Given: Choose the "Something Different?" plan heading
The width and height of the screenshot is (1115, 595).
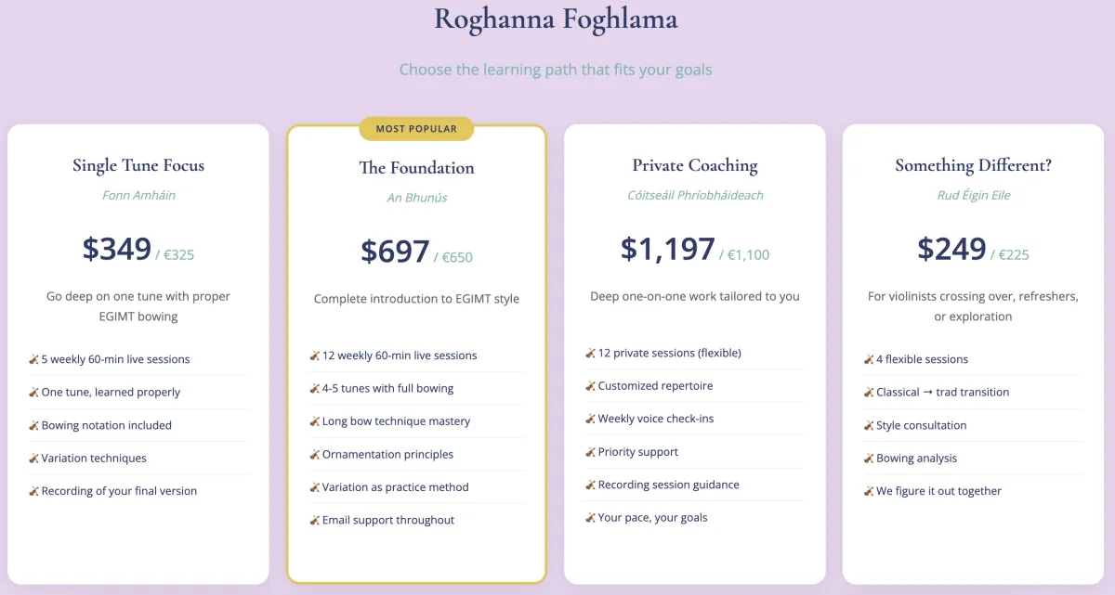Looking at the screenshot, I should click(x=974, y=165).
